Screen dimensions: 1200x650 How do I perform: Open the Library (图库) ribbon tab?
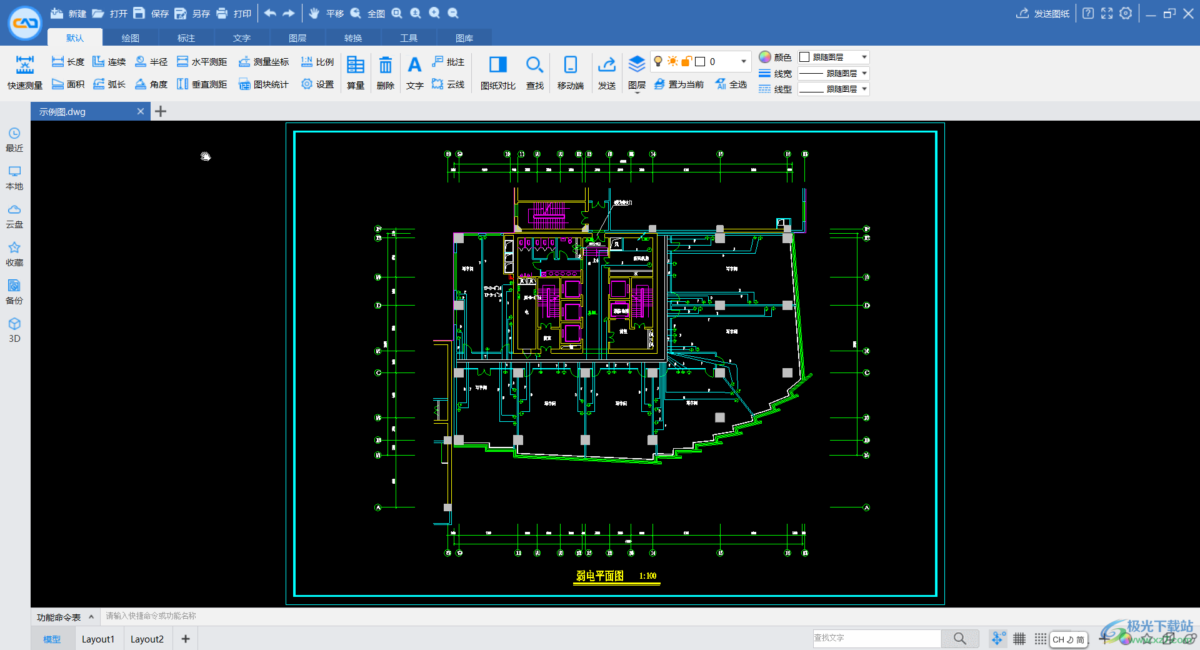tap(464, 37)
